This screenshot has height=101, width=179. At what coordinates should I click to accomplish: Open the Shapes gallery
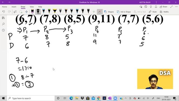(109, 12)
